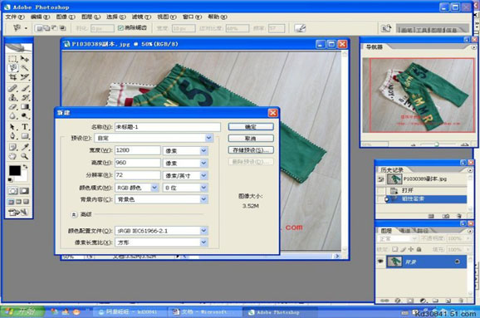Toggle anti-alias checkbox in options bar
The width and height of the screenshot is (480, 318).
(x=120, y=28)
